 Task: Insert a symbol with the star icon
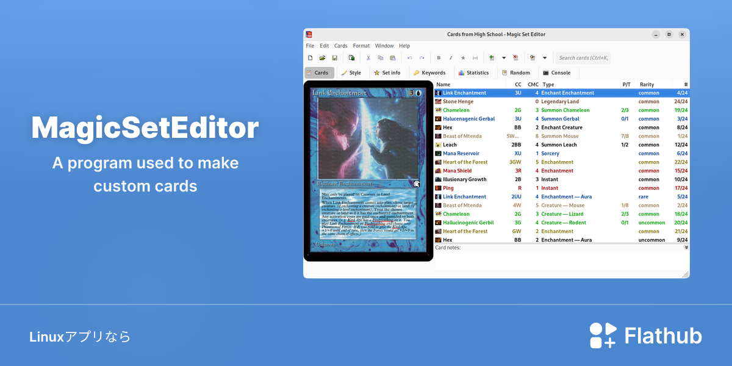pos(463,58)
